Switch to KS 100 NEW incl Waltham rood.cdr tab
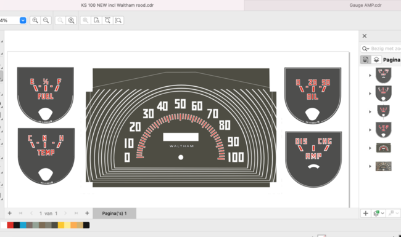This screenshot has height=237, width=401. click(x=117, y=5)
